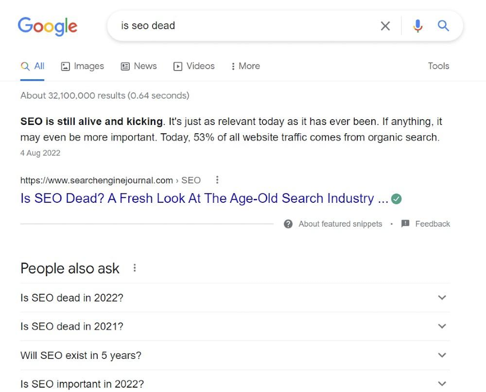Switch to the Images search tab
Viewport: 486px width, 392px height.
82,66
